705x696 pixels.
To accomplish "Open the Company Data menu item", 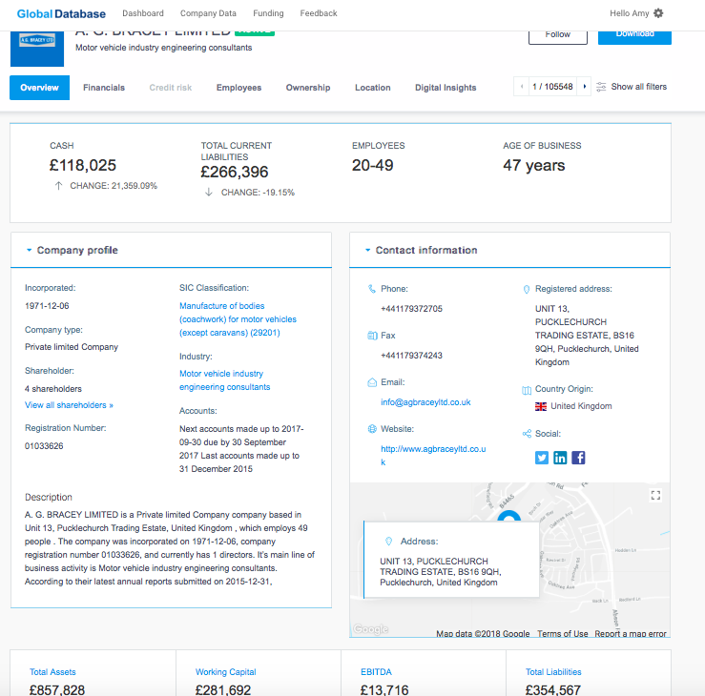I will (208, 13).
